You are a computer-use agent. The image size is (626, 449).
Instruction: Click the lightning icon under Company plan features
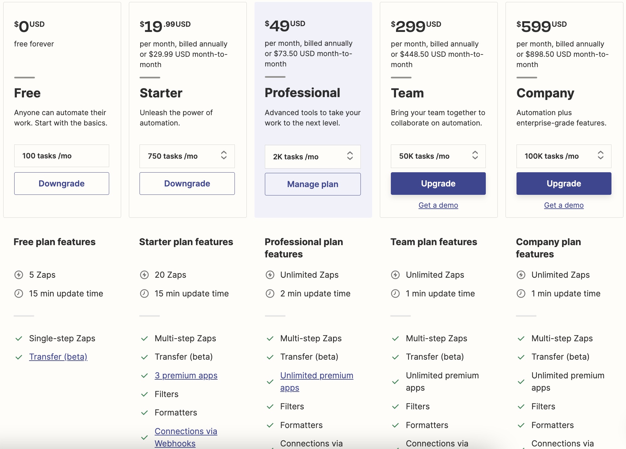(521, 275)
